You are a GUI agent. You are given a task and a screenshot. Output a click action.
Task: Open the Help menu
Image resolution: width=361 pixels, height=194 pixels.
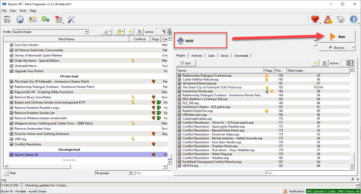coord(33,11)
